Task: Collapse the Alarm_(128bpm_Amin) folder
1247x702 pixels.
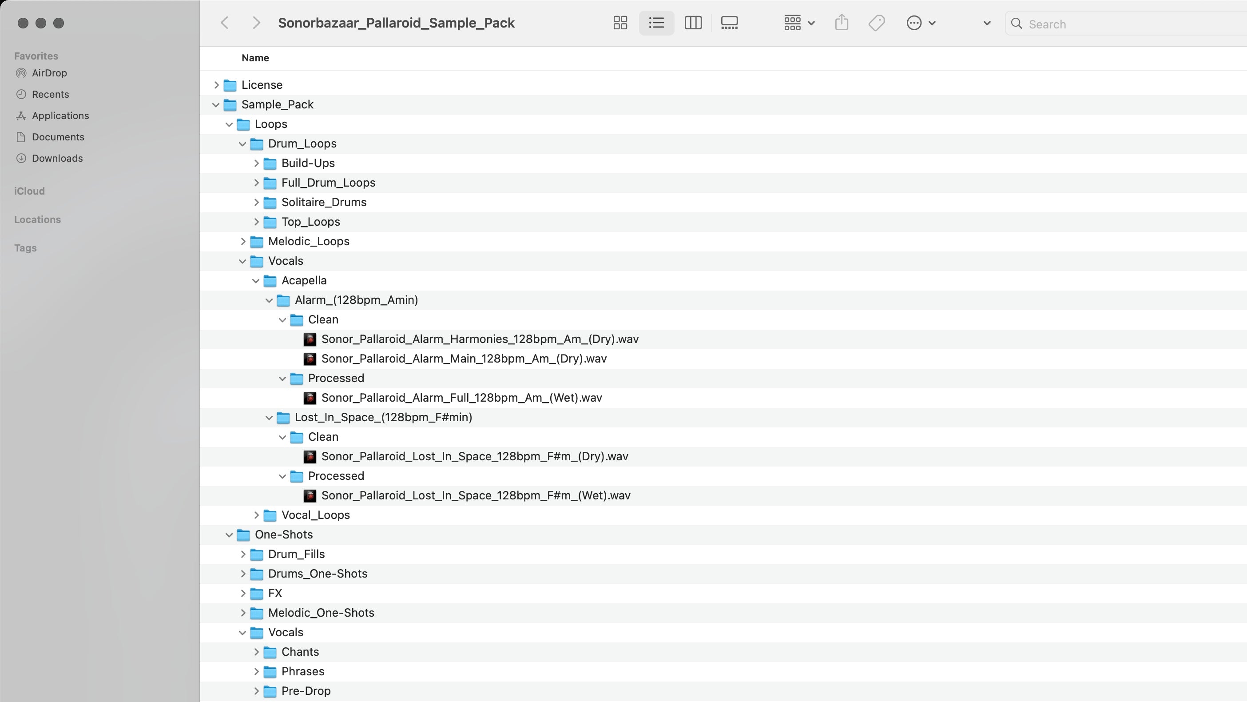Action: [269, 300]
